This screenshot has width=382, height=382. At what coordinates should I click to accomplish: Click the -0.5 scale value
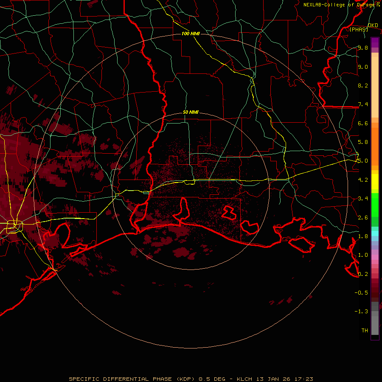361,293
